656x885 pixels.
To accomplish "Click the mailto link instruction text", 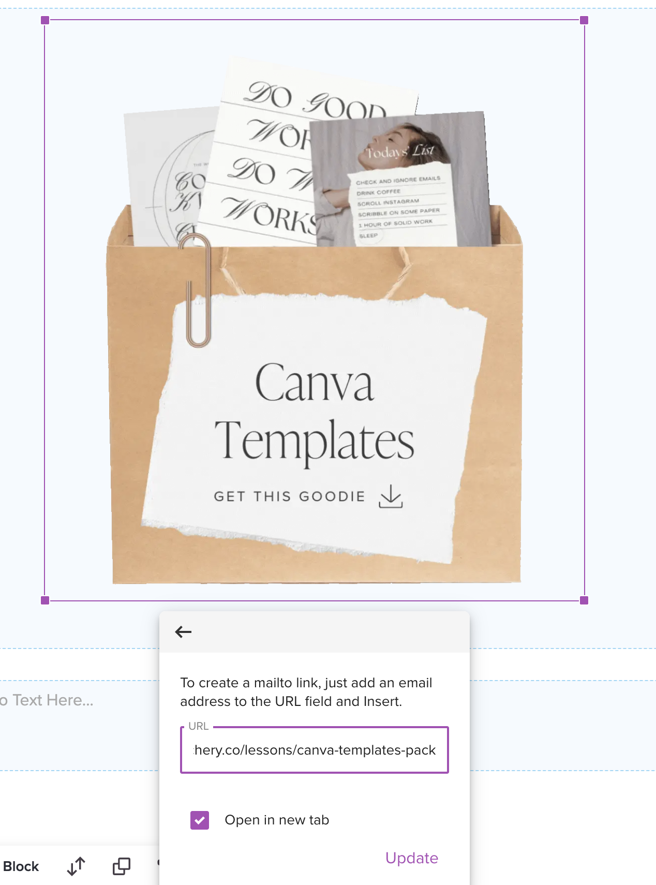I will (306, 692).
